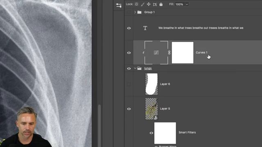Show Group 1 visibility box
262x147 pixels.
129,12
